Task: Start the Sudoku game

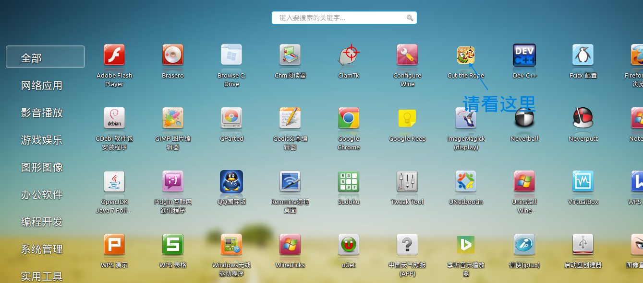Action: 349,181
